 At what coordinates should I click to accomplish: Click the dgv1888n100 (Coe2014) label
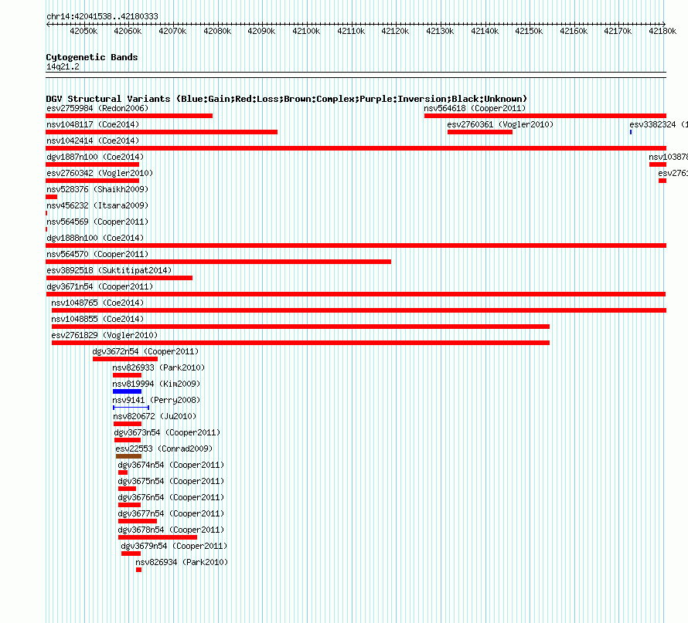(95, 238)
